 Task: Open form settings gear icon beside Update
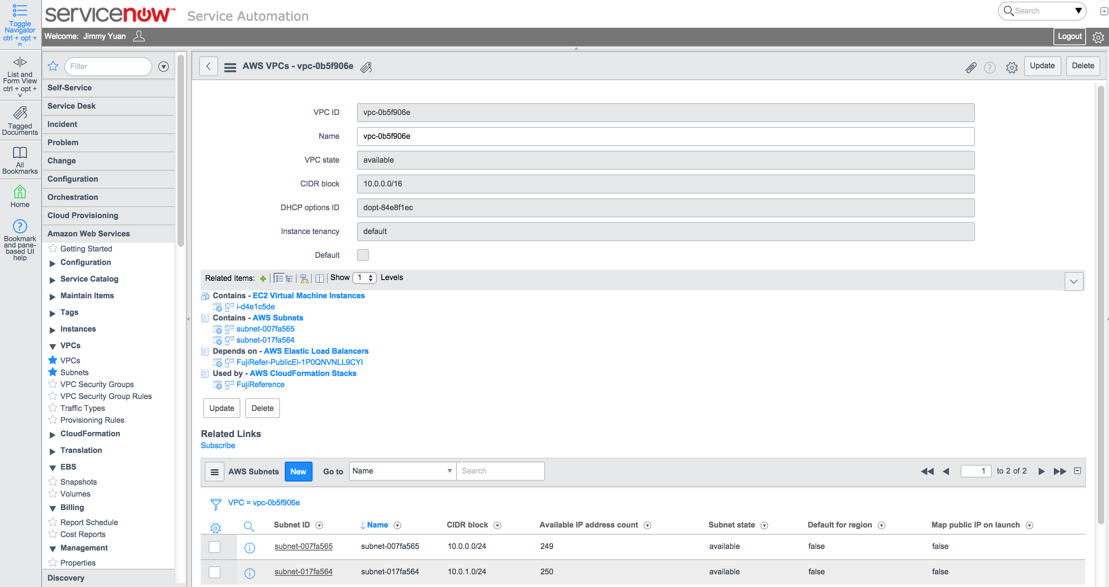1011,67
